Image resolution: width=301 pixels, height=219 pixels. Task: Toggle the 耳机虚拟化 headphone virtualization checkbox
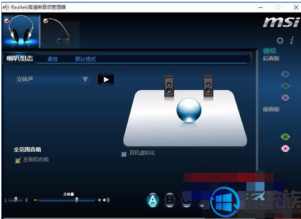tap(123, 154)
